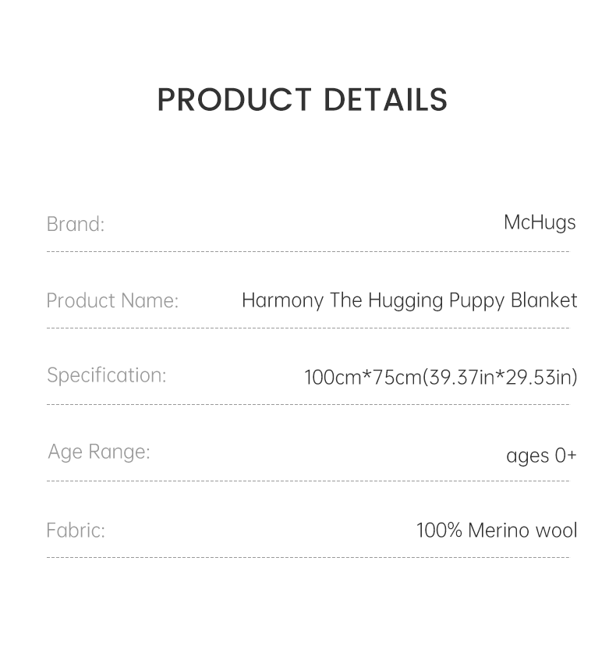Click the Merino wool text
The image size is (616, 671).
click(522, 531)
